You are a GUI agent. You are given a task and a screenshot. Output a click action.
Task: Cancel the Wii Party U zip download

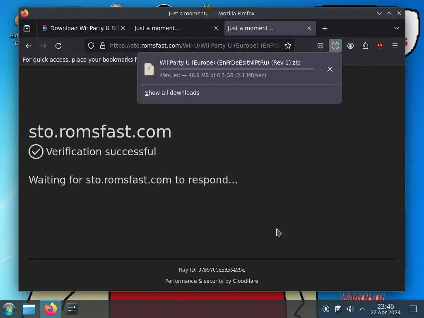pos(330,69)
